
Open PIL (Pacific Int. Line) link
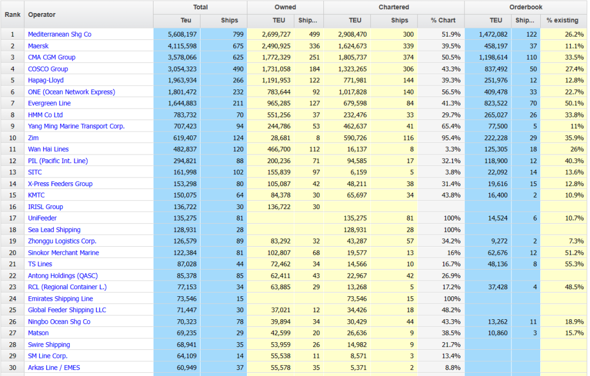pyautogui.click(x=58, y=160)
